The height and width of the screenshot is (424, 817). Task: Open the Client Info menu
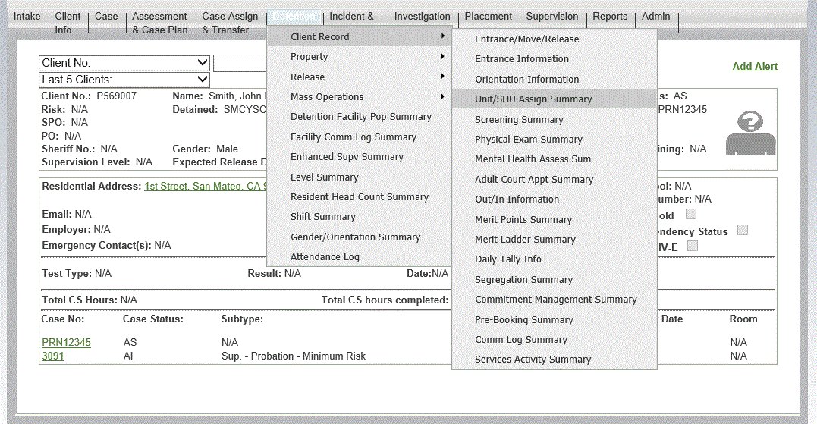pyautogui.click(x=68, y=23)
